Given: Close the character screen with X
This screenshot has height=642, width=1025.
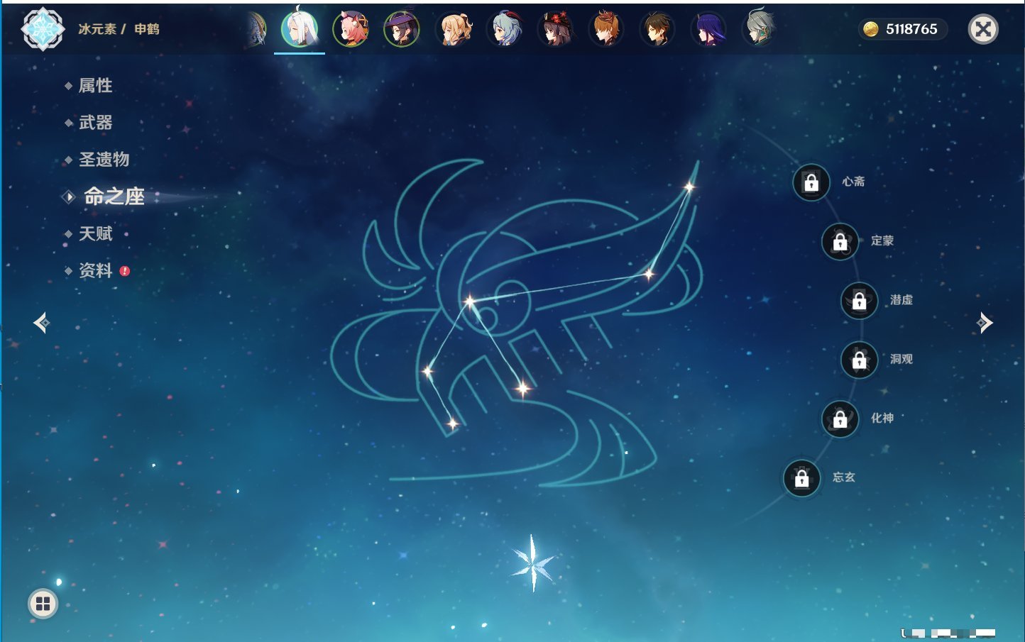Looking at the screenshot, I should 983,29.
